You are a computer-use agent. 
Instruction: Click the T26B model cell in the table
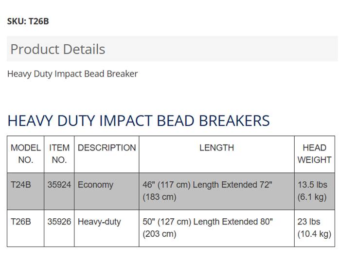pos(21,222)
